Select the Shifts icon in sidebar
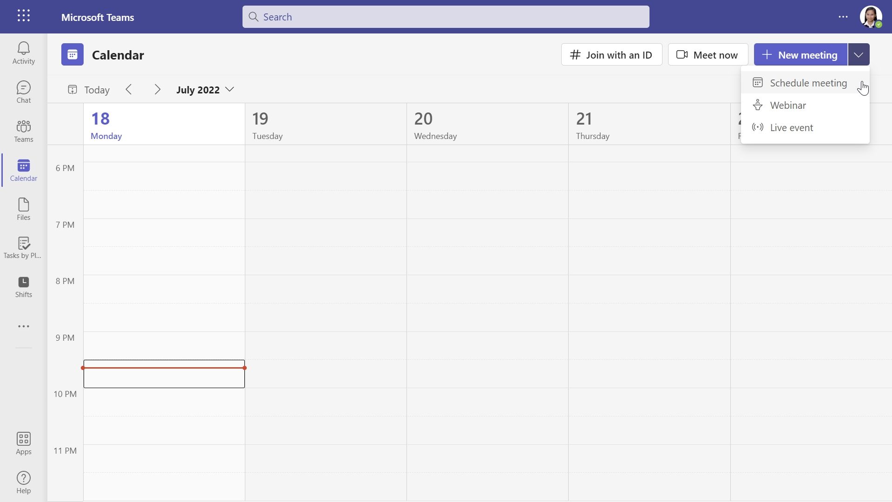 pyautogui.click(x=23, y=285)
